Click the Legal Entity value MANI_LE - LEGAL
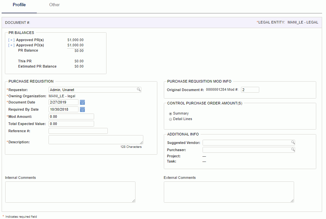Image resolution: width=326 pixels, height=219 pixels. click(303, 22)
